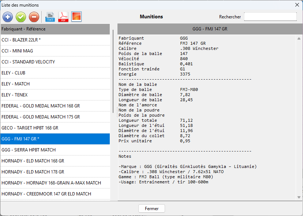Screen dimensions: 303x216
Task: Click the Longueur totale value 71,12
Action: click(x=186, y=120)
